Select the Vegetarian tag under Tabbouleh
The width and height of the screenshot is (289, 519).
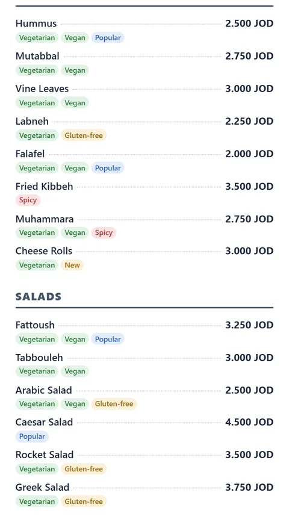pyautogui.click(x=37, y=371)
